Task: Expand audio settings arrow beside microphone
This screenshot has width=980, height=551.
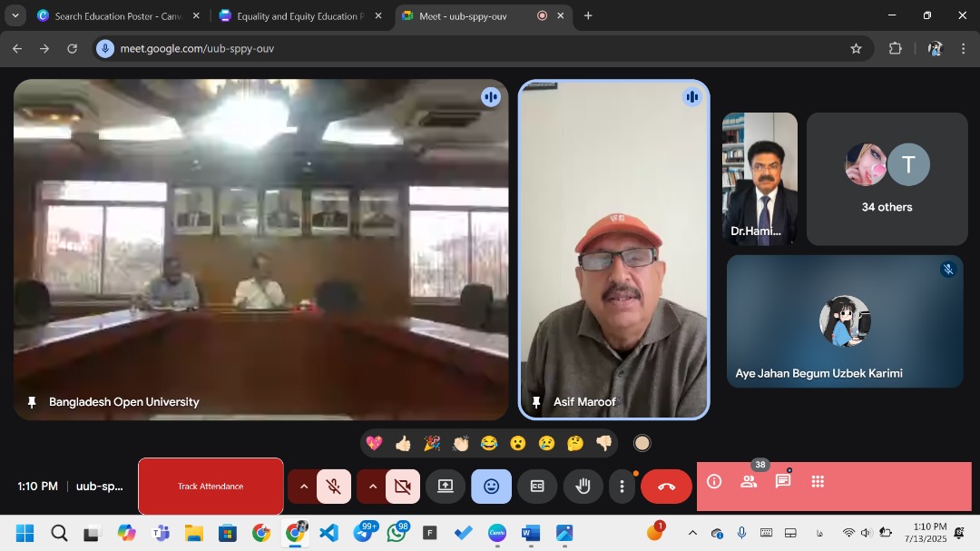Action: [x=303, y=487]
